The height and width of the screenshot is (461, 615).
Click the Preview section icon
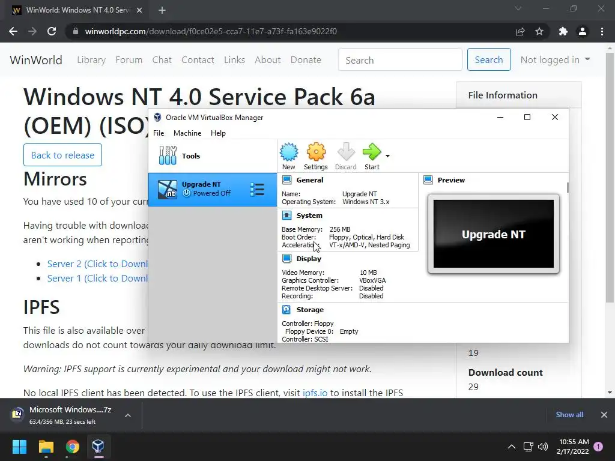coord(428,180)
